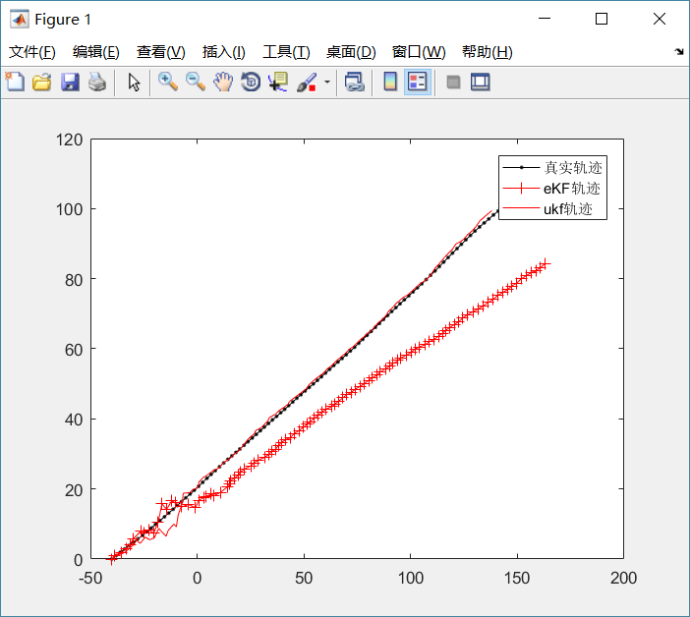The image size is (690, 617).
Task: Select the Data Cursor tool
Action: click(x=278, y=83)
